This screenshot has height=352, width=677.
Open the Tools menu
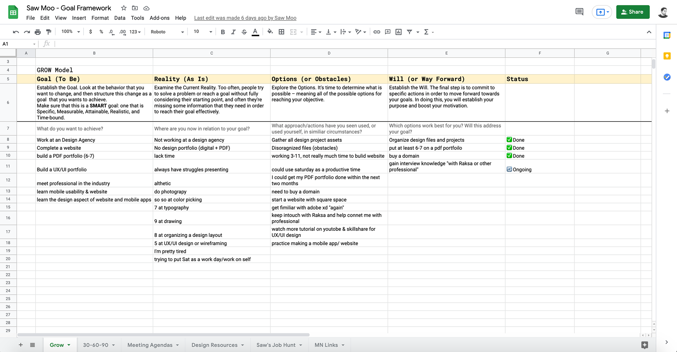tap(138, 18)
